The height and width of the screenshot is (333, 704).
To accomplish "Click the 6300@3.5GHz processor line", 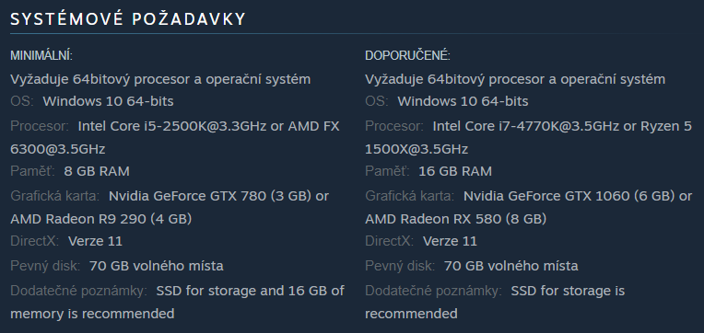I will point(58,149).
